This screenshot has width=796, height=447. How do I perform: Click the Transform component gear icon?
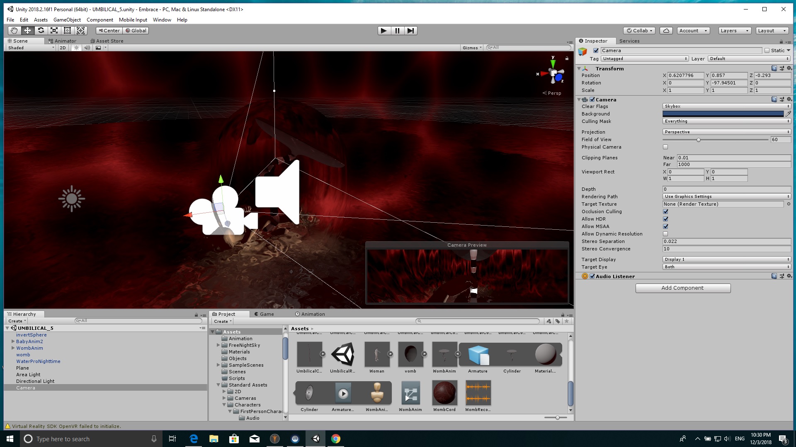click(789, 68)
